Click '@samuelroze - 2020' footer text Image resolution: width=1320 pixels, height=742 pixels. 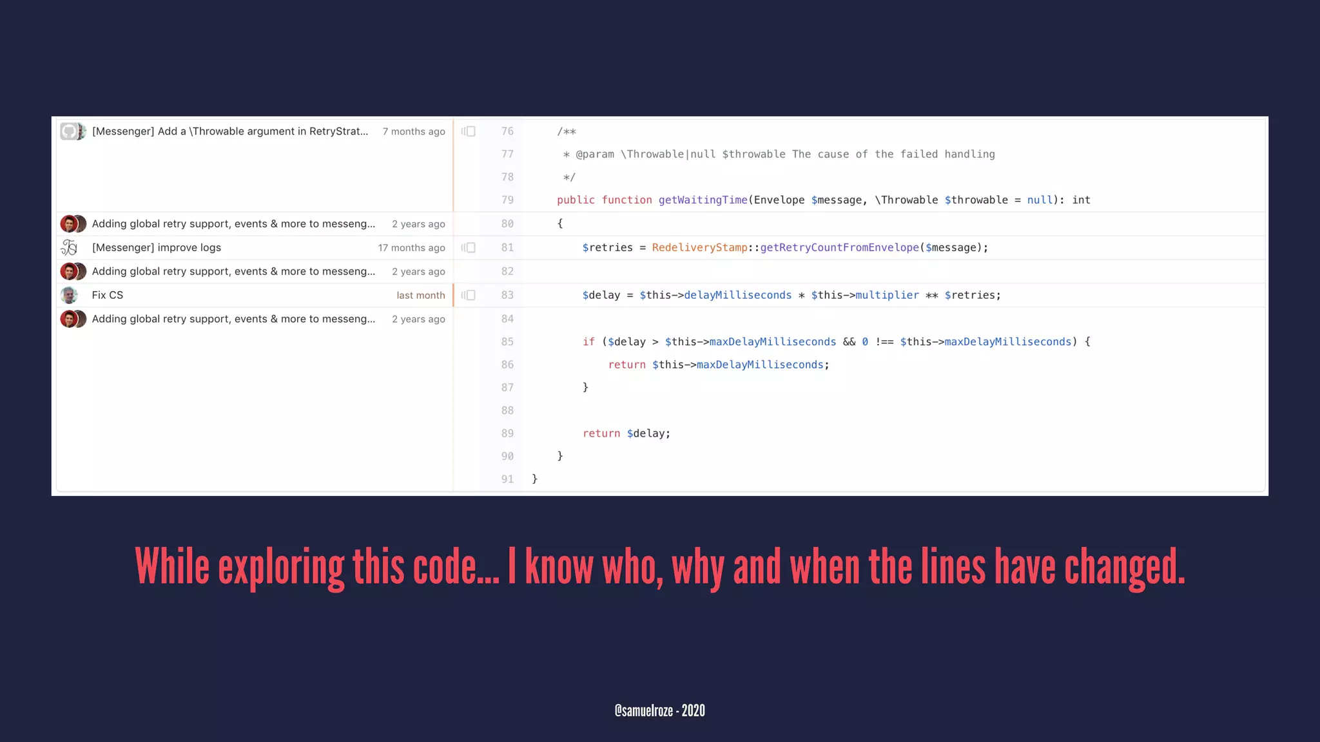click(659, 710)
